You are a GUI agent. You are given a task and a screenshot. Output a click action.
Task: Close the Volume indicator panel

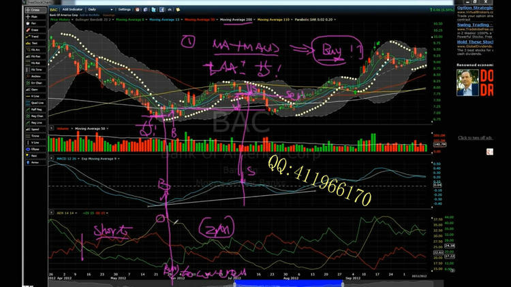(x=52, y=129)
